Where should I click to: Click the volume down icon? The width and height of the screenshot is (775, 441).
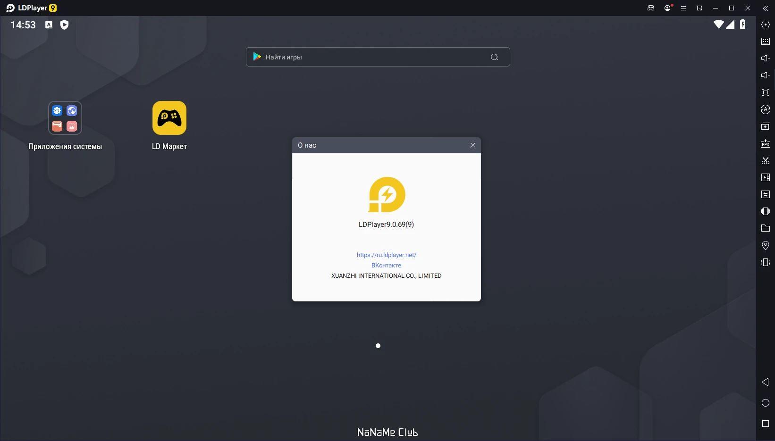[x=766, y=75]
